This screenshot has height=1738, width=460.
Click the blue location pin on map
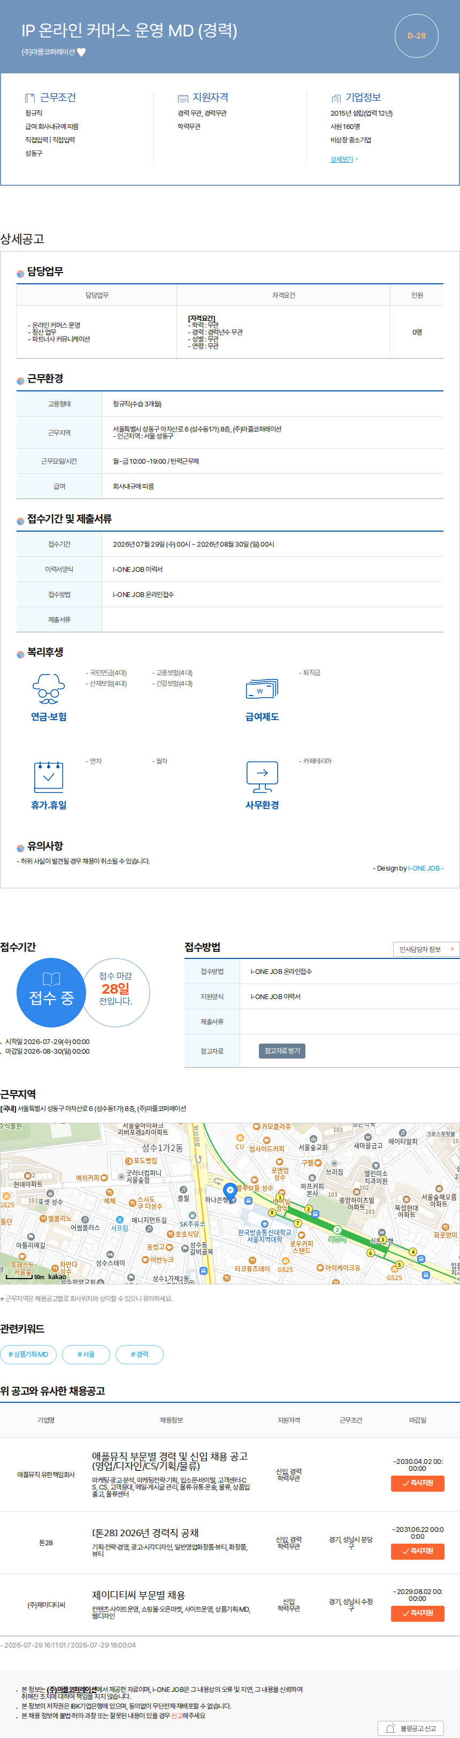[230, 1192]
